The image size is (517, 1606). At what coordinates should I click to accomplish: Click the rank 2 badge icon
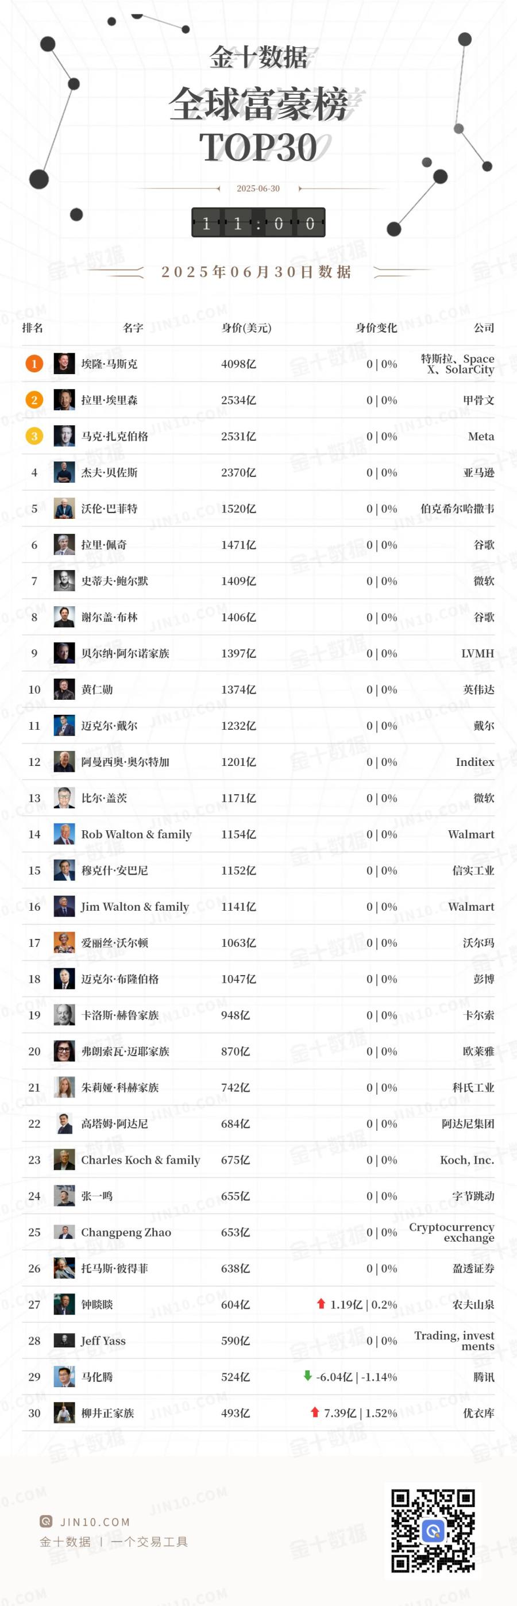point(34,399)
